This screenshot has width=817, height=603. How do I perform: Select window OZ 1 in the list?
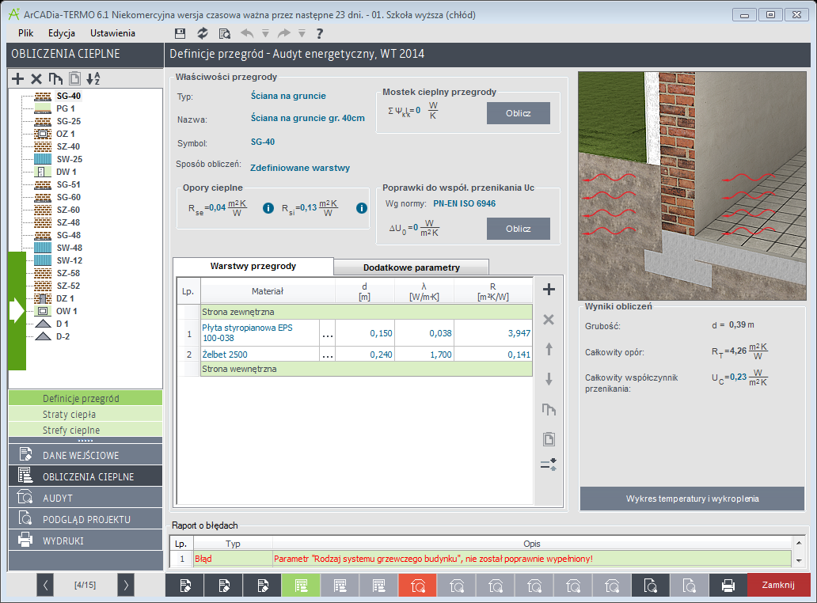click(x=66, y=134)
